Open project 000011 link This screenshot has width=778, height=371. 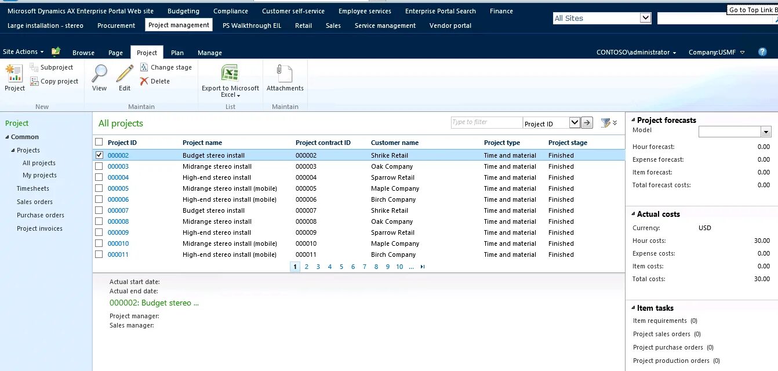[x=118, y=254]
